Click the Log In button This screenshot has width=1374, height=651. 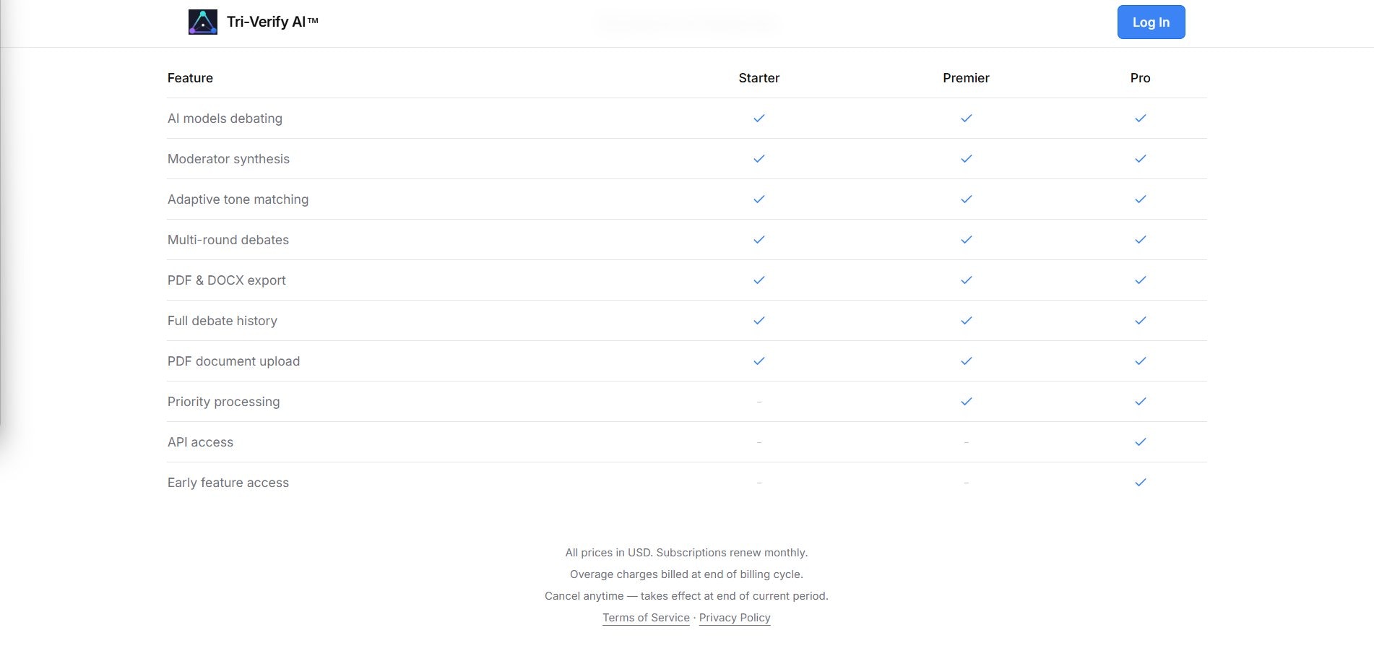coord(1150,22)
